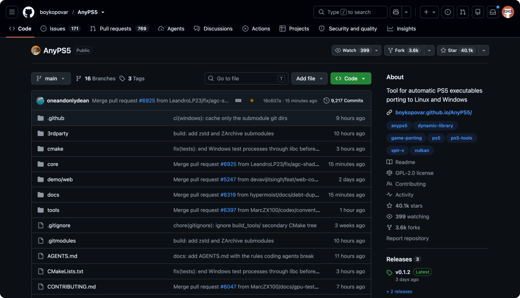Fork the AnyPS5 repository
The height and width of the screenshot is (298, 520).
click(404, 50)
